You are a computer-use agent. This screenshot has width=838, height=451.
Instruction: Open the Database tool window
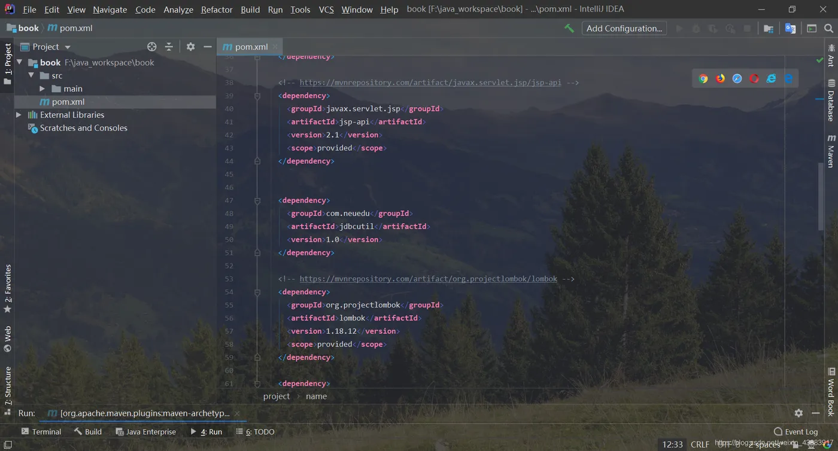click(x=831, y=100)
